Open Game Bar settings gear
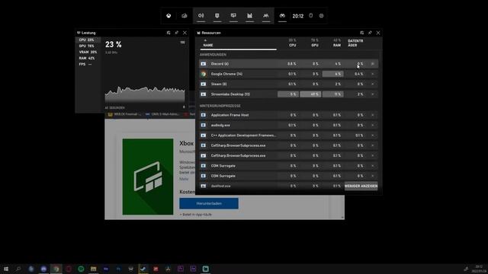The height and width of the screenshot is (274, 488). click(x=322, y=16)
